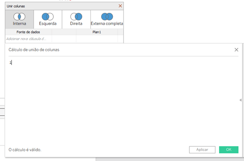The image size is (244, 161).
Task: Click the Cálculo de união de colunas title
Action: tap(34, 50)
